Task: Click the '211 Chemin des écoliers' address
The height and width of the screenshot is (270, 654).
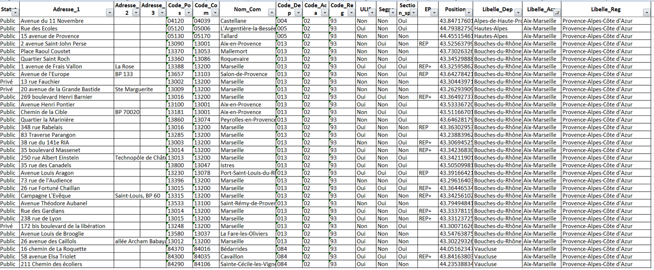Action: 67,264
